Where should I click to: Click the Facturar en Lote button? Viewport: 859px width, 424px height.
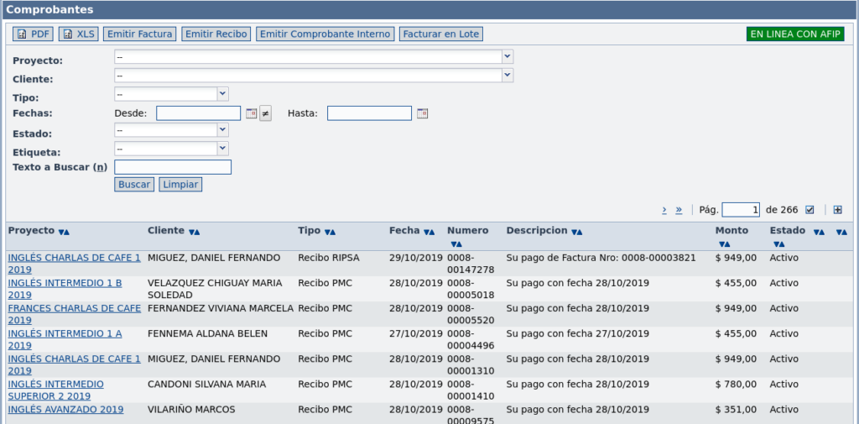tap(441, 34)
